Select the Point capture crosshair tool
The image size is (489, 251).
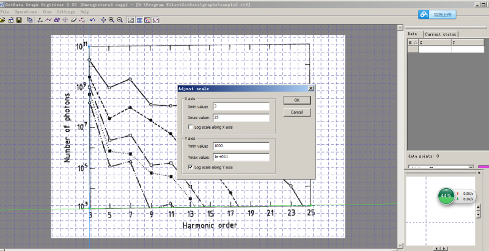click(x=65, y=20)
